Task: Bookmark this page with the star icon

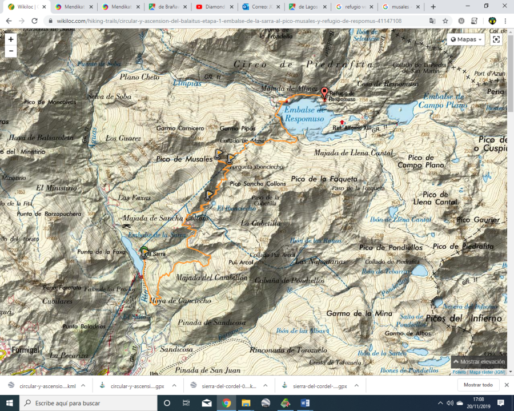Action: 445,21
